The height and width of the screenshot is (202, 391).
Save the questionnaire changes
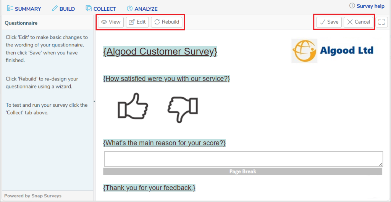point(329,22)
